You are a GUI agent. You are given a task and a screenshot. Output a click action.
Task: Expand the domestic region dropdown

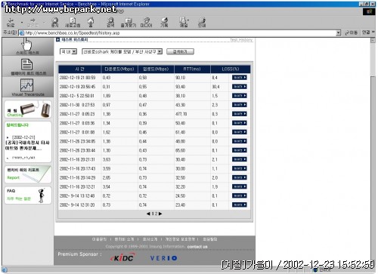(x=74, y=51)
